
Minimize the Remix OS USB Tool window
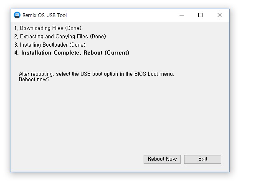click(x=182, y=15)
